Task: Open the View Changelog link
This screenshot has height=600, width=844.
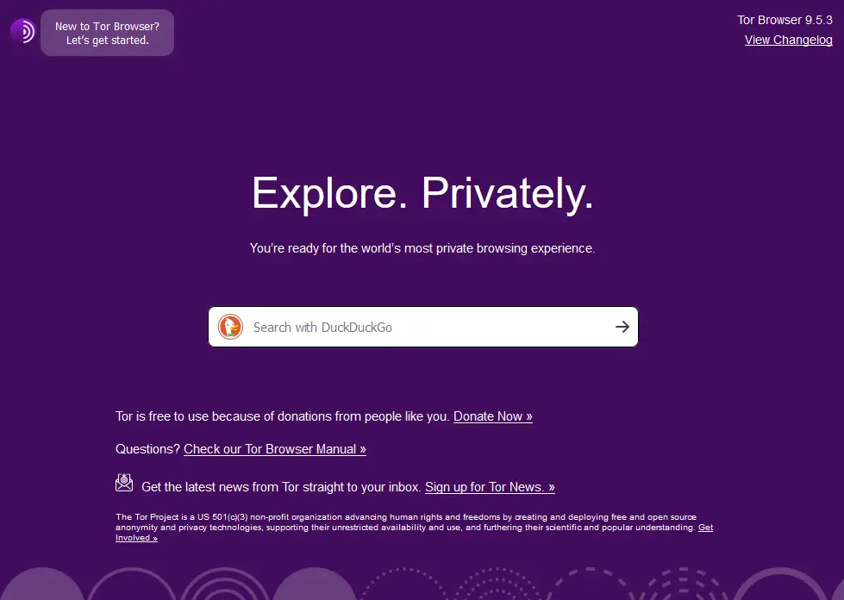Action: [789, 40]
